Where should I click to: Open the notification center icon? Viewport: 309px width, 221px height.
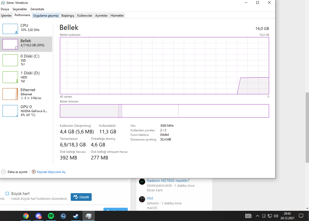coord(301,216)
